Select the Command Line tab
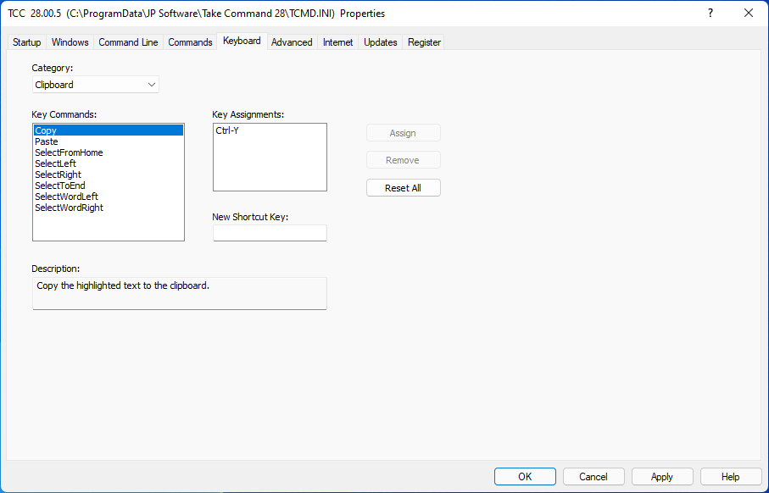This screenshot has height=493, width=769. 129,42
